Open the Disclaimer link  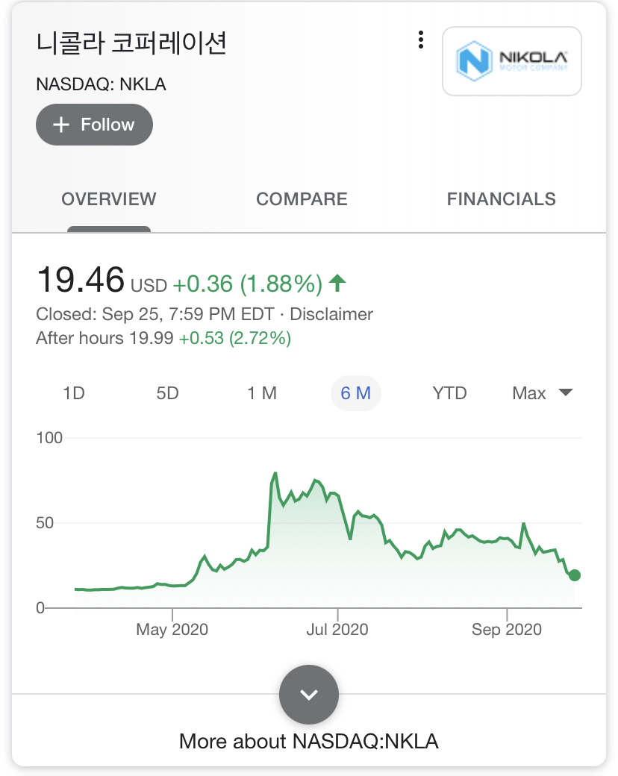[x=331, y=314]
